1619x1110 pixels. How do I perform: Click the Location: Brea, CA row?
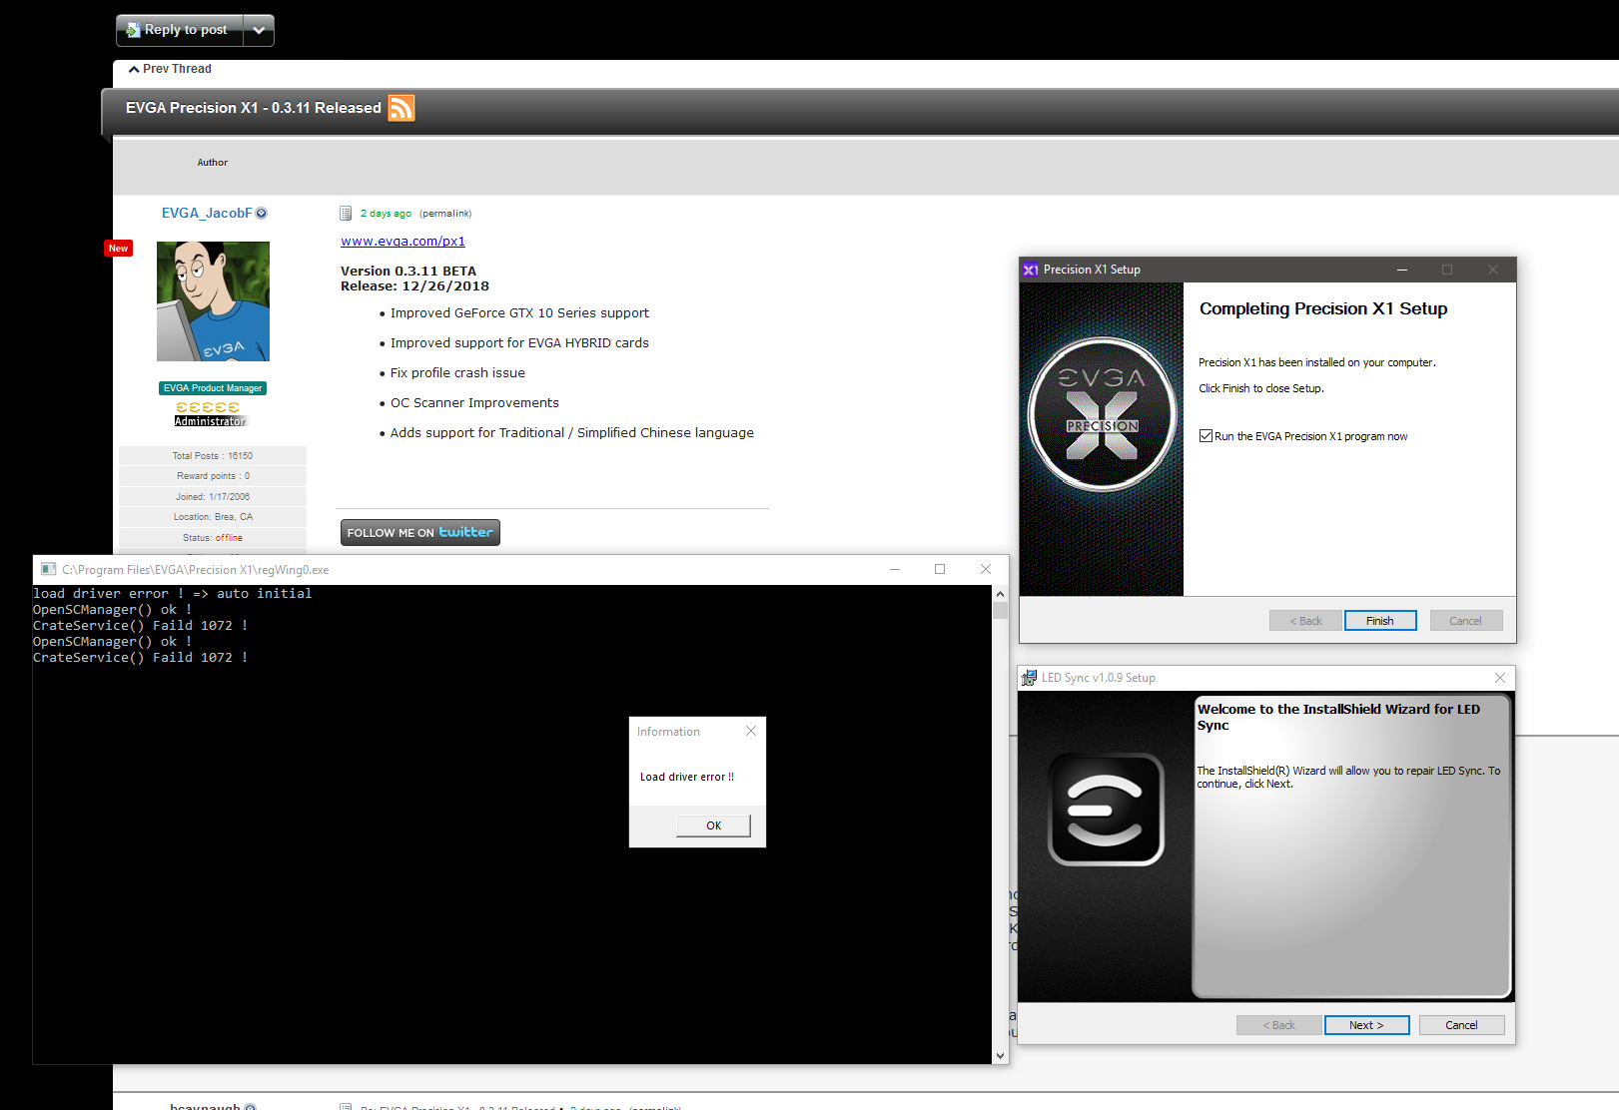click(213, 517)
